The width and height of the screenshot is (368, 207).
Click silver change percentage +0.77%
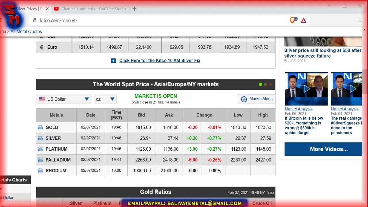tap(214, 138)
